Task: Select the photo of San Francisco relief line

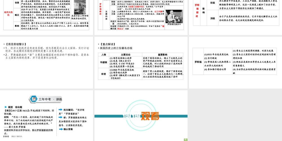Action: (x=80, y=7)
